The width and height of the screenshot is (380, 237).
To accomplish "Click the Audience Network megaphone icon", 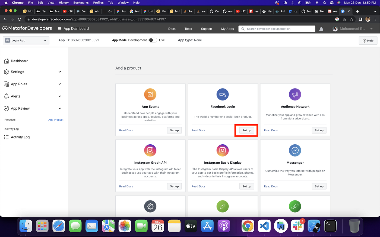I will click(295, 95).
